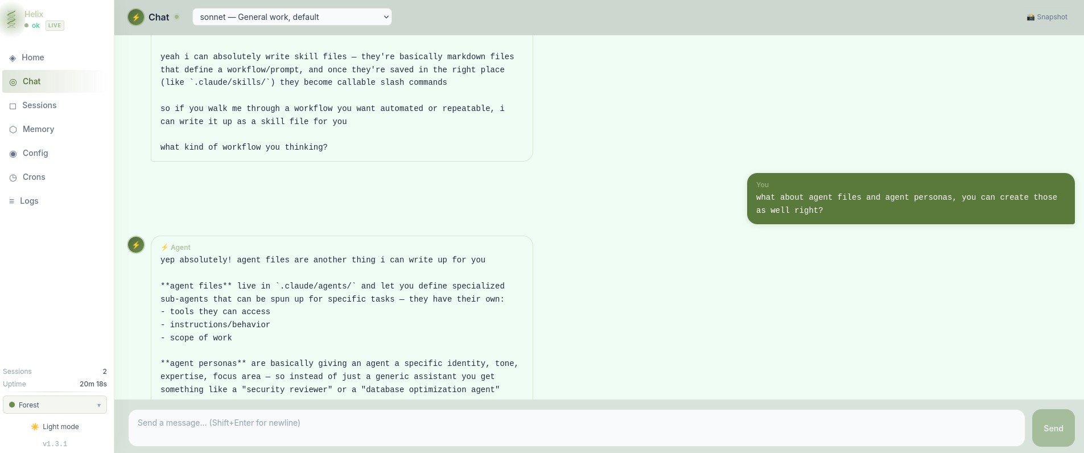
Task: Open the sonnet model dropdown
Action: click(292, 17)
